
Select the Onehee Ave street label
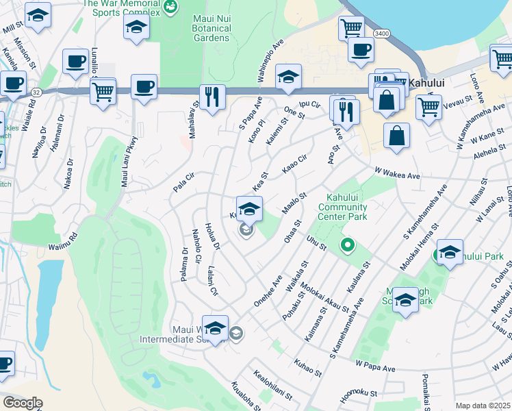(268, 291)
